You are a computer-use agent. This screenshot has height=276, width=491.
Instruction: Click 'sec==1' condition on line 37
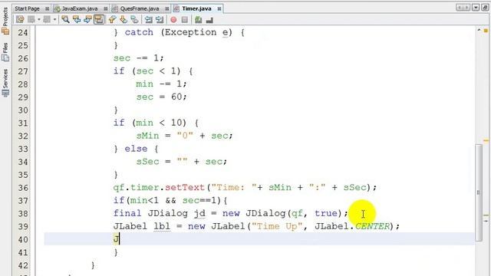[199, 200]
